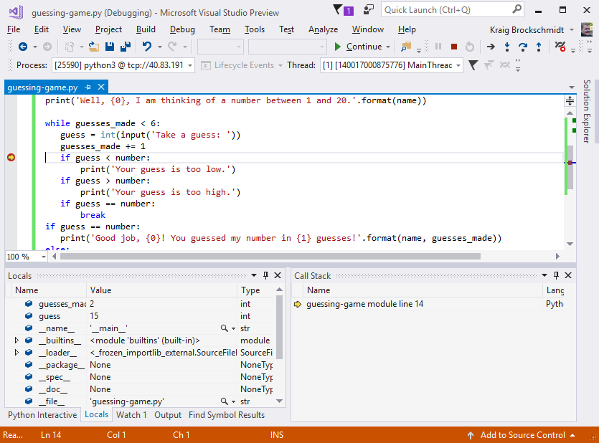Screen dimensions: 599x443
Task: Click the Save All toolbar icon
Action: tap(126, 46)
